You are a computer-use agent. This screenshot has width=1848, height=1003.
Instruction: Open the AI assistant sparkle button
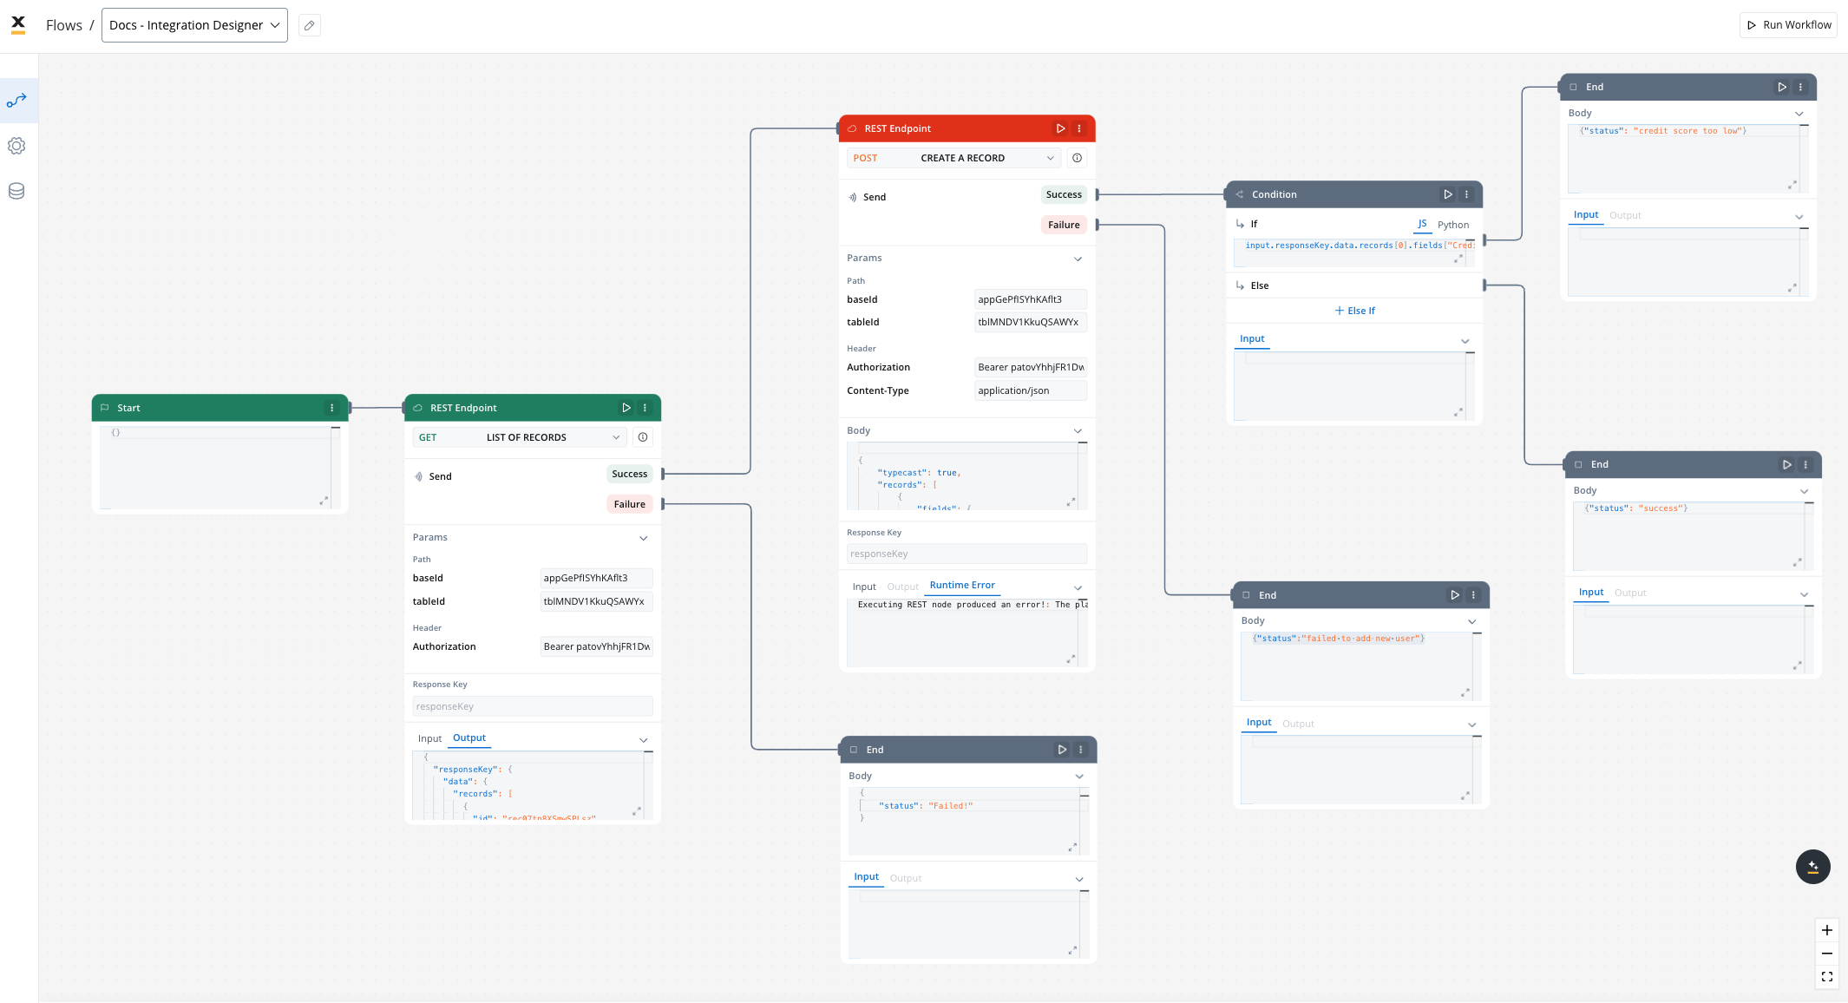click(1813, 867)
